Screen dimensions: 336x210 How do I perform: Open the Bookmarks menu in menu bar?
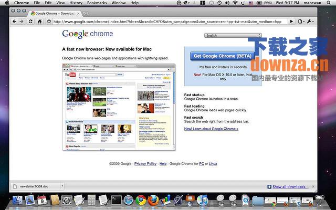[x=97, y=3]
